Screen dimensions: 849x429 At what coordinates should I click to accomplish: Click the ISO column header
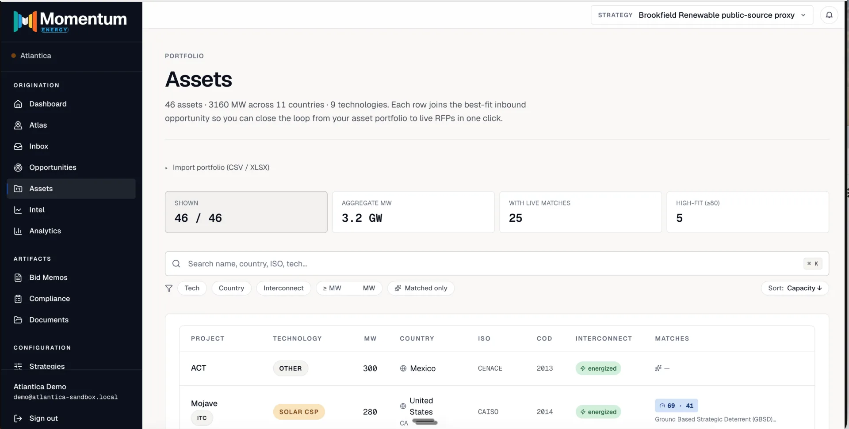coord(484,338)
